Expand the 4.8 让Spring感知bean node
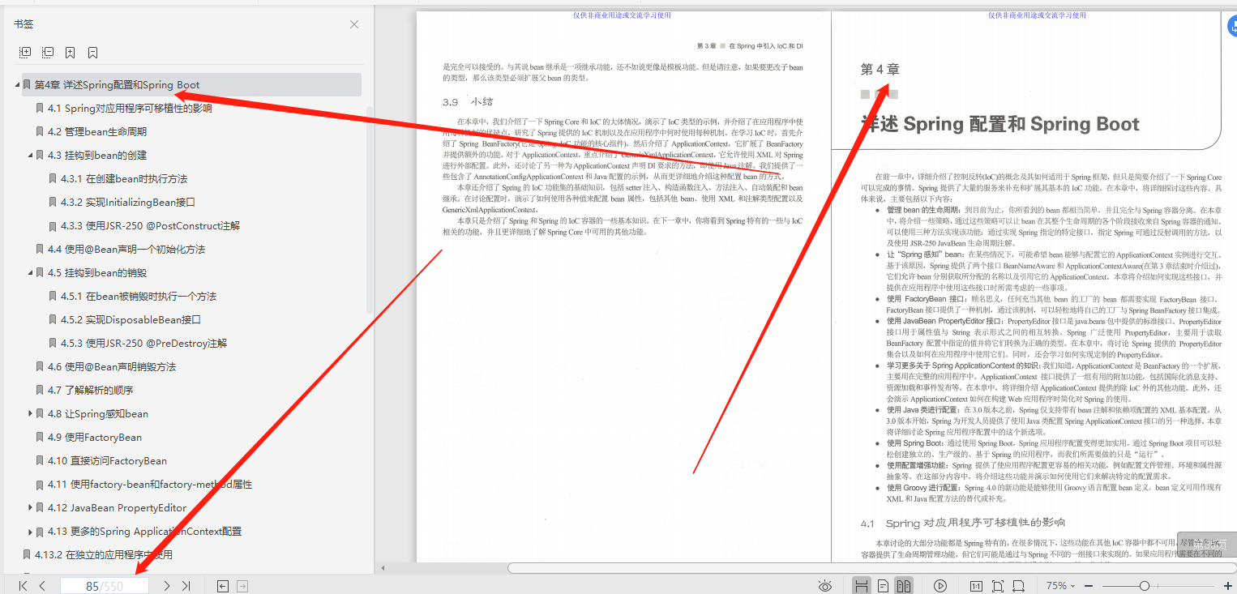Screen dimensions: 1237x594 coord(31,413)
